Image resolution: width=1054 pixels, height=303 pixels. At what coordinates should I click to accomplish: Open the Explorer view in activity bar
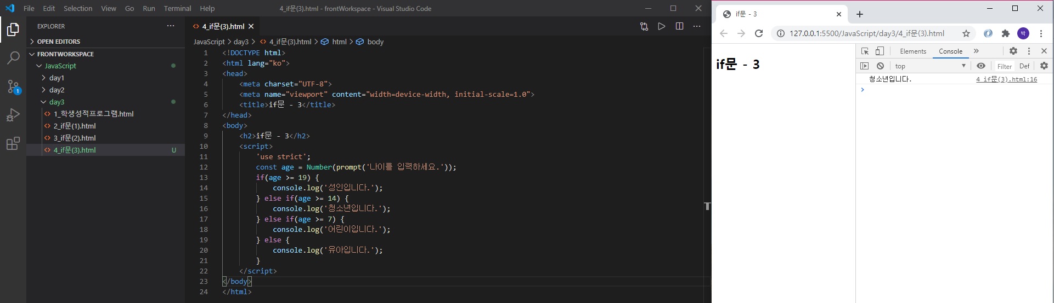(13, 30)
